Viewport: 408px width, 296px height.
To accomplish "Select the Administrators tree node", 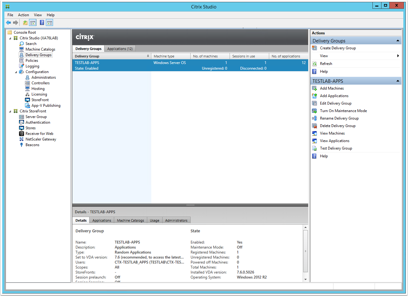I will point(44,77).
